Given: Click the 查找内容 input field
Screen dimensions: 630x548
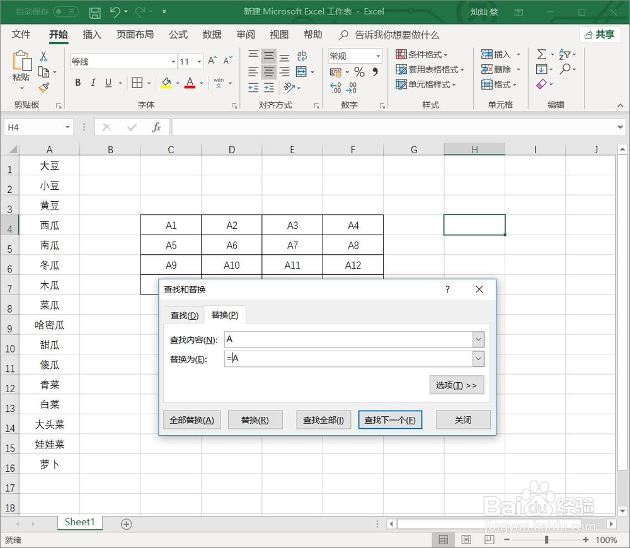Looking at the screenshot, I should (349, 339).
